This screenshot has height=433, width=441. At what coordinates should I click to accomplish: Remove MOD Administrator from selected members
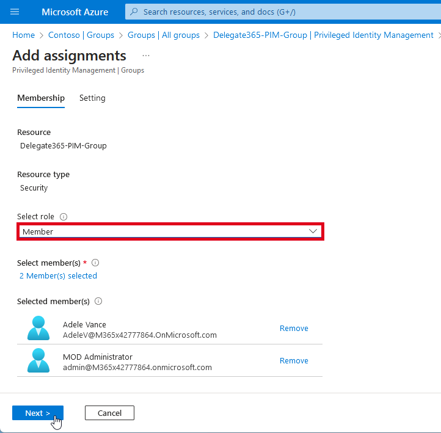[x=294, y=361]
